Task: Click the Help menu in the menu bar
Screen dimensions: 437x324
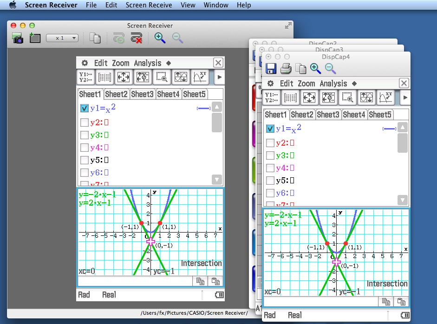Action: tap(244, 5)
